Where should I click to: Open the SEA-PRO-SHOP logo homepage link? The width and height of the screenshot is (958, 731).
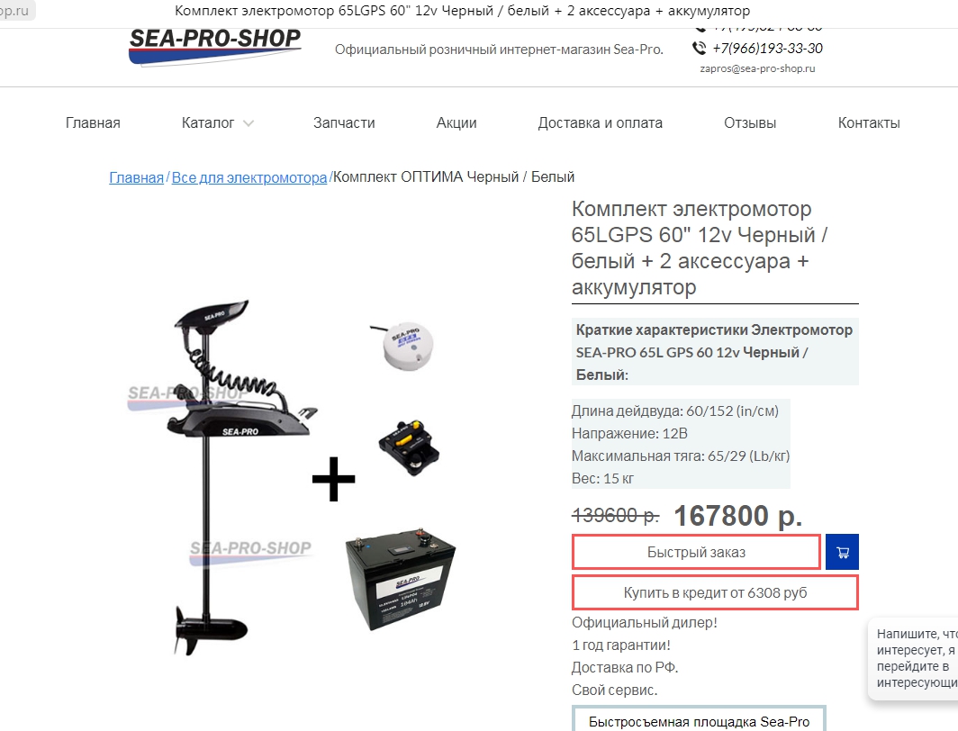(215, 46)
